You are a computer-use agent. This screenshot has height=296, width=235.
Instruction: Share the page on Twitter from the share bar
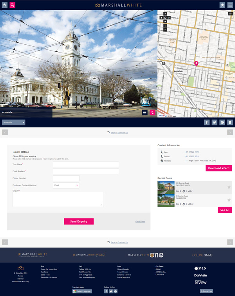[215, 122]
